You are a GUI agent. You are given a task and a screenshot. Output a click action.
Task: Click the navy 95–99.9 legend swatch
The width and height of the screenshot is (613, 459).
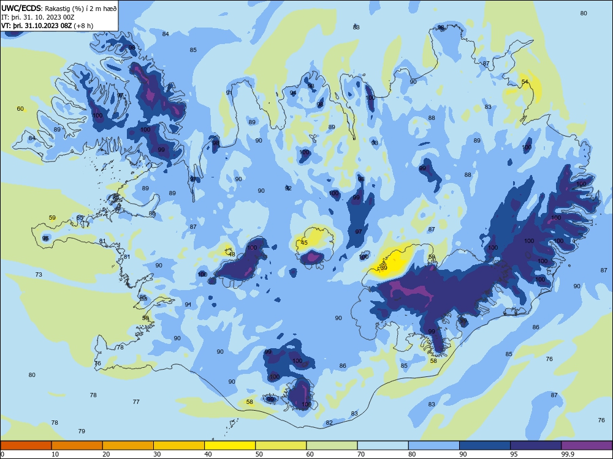pyautogui.click(x=536, y=446)
